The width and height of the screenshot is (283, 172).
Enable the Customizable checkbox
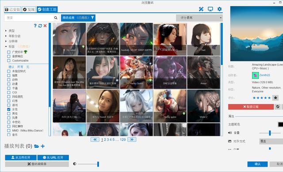pyautogui.click(x=9, y=60)
